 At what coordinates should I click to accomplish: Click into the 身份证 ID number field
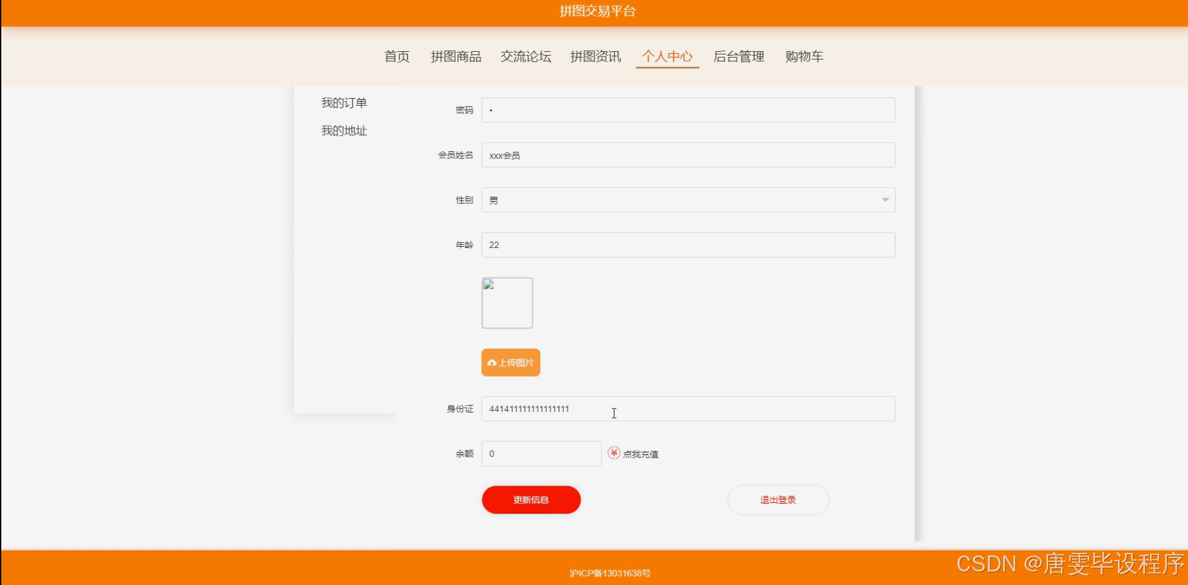688,409
